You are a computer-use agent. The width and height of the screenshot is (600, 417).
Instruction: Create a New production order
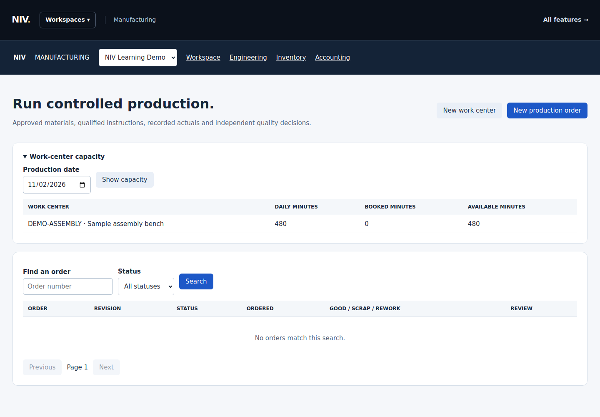547,111
